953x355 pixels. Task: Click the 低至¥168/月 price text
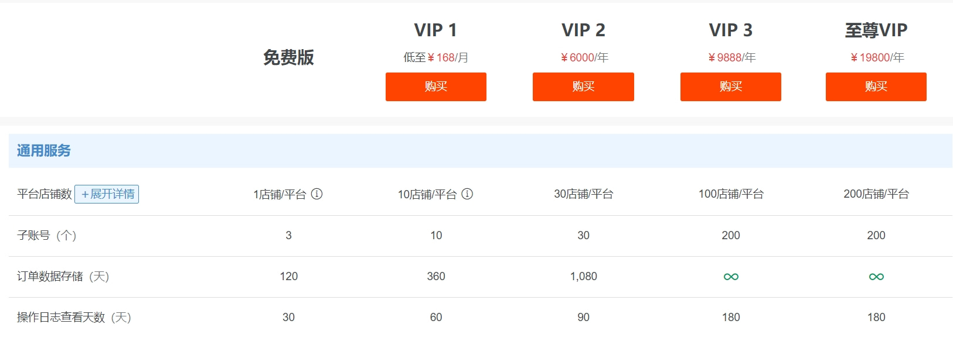pos(435,57)
